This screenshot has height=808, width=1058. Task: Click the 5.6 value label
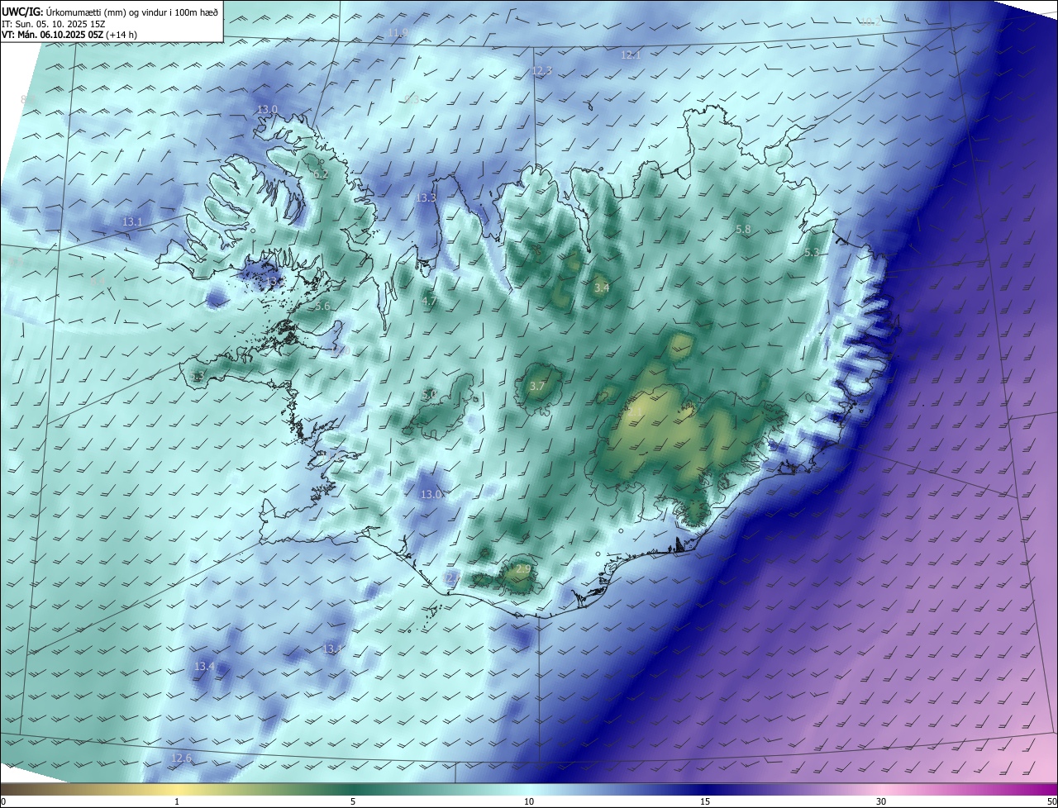(322, 307)
